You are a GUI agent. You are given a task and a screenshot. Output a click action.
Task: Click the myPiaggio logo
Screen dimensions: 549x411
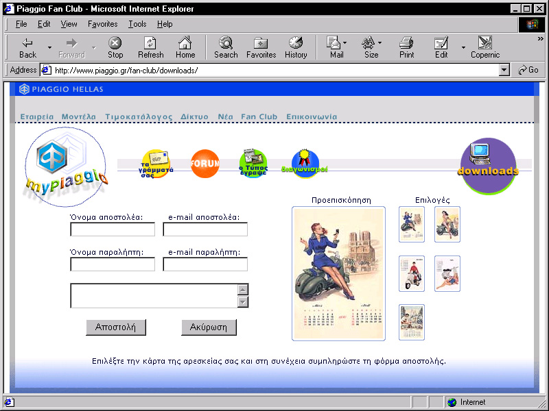click(x=65, y=166)
